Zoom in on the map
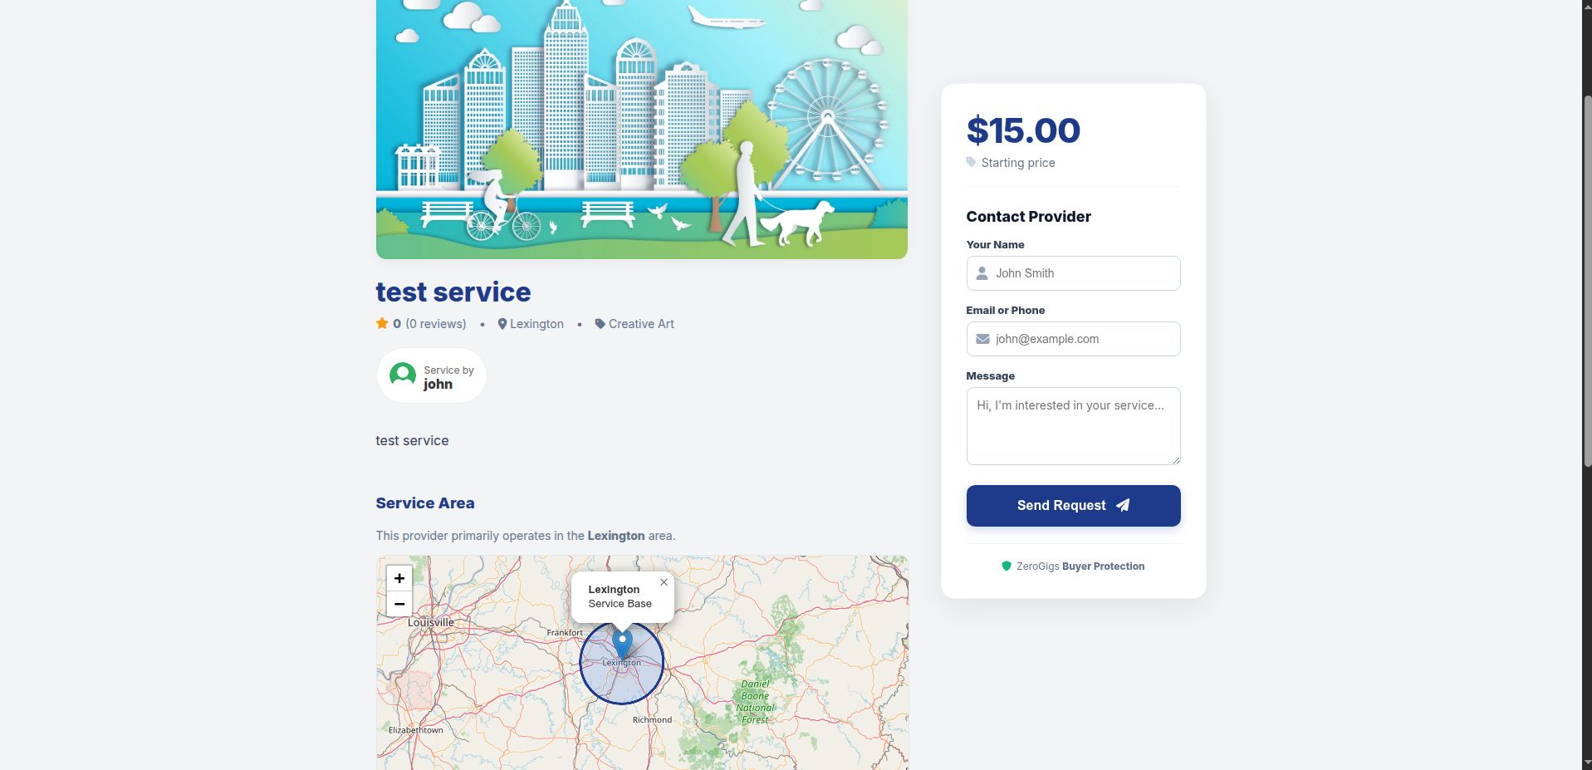Screen dimensions: 1592x770 point(399,578)
